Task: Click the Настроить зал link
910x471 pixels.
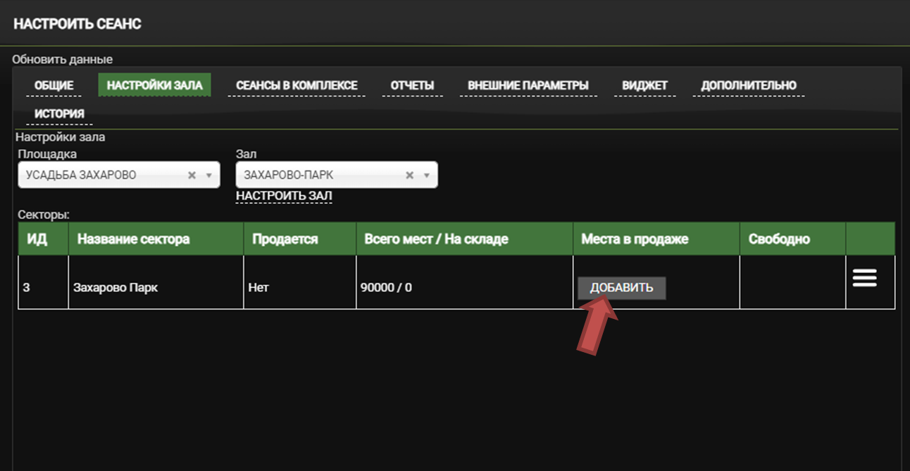Action: (x=284, y=195)
